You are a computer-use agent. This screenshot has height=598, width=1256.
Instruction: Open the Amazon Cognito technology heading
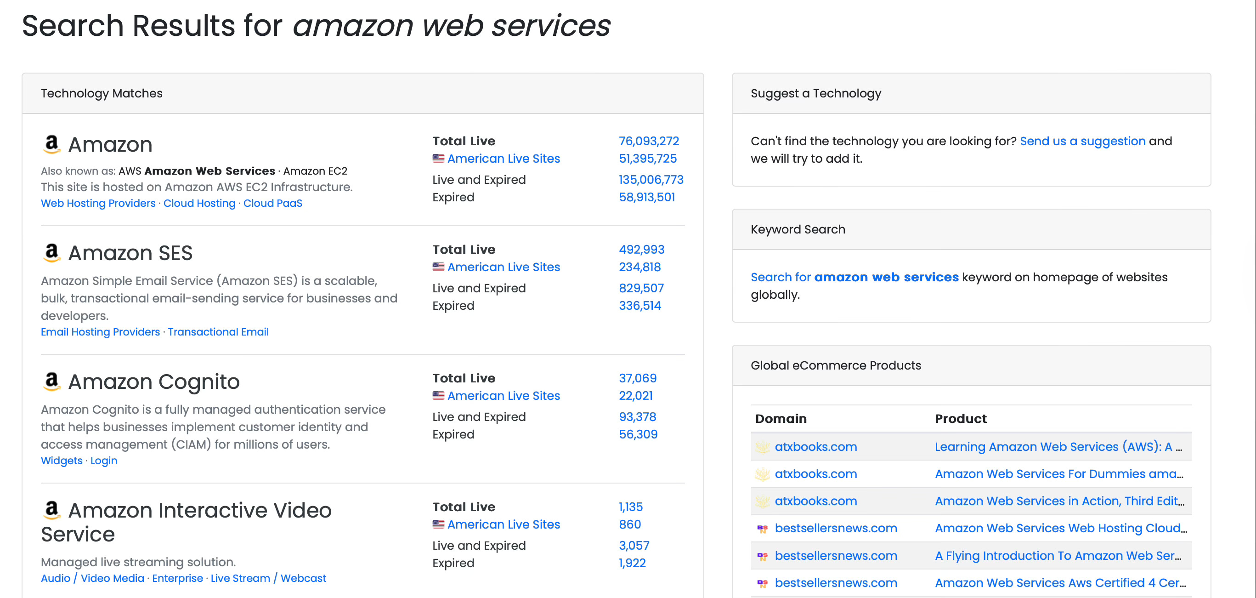pos(153,382)
